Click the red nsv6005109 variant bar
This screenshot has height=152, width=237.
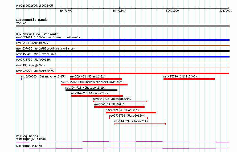tap(119, 107)
